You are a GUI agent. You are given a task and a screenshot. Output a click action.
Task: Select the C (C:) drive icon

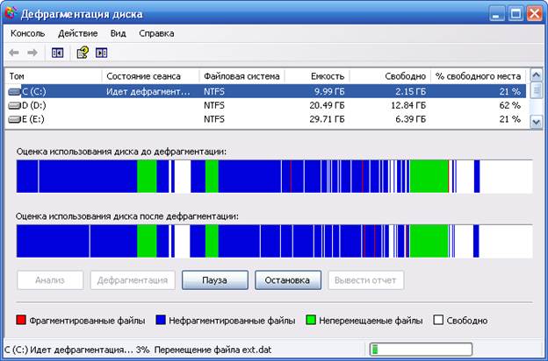tap(14, 92)
